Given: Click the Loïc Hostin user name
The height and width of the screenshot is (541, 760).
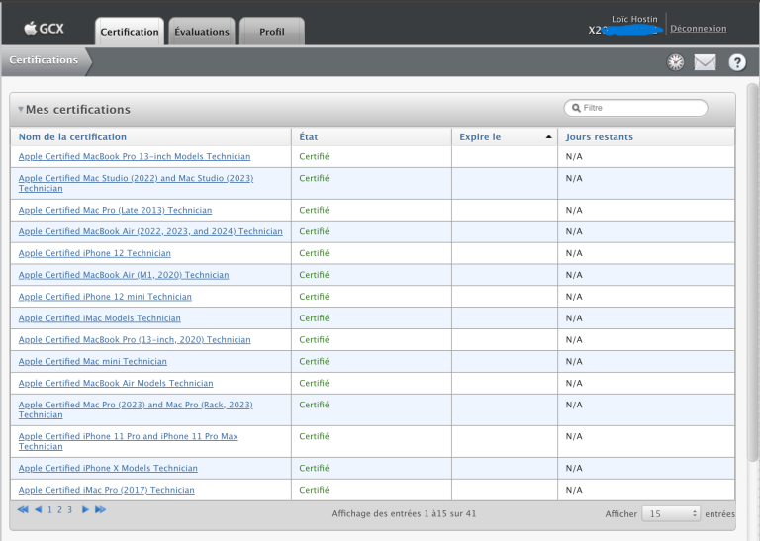Looking at the screenshot, I should point(634,19).
